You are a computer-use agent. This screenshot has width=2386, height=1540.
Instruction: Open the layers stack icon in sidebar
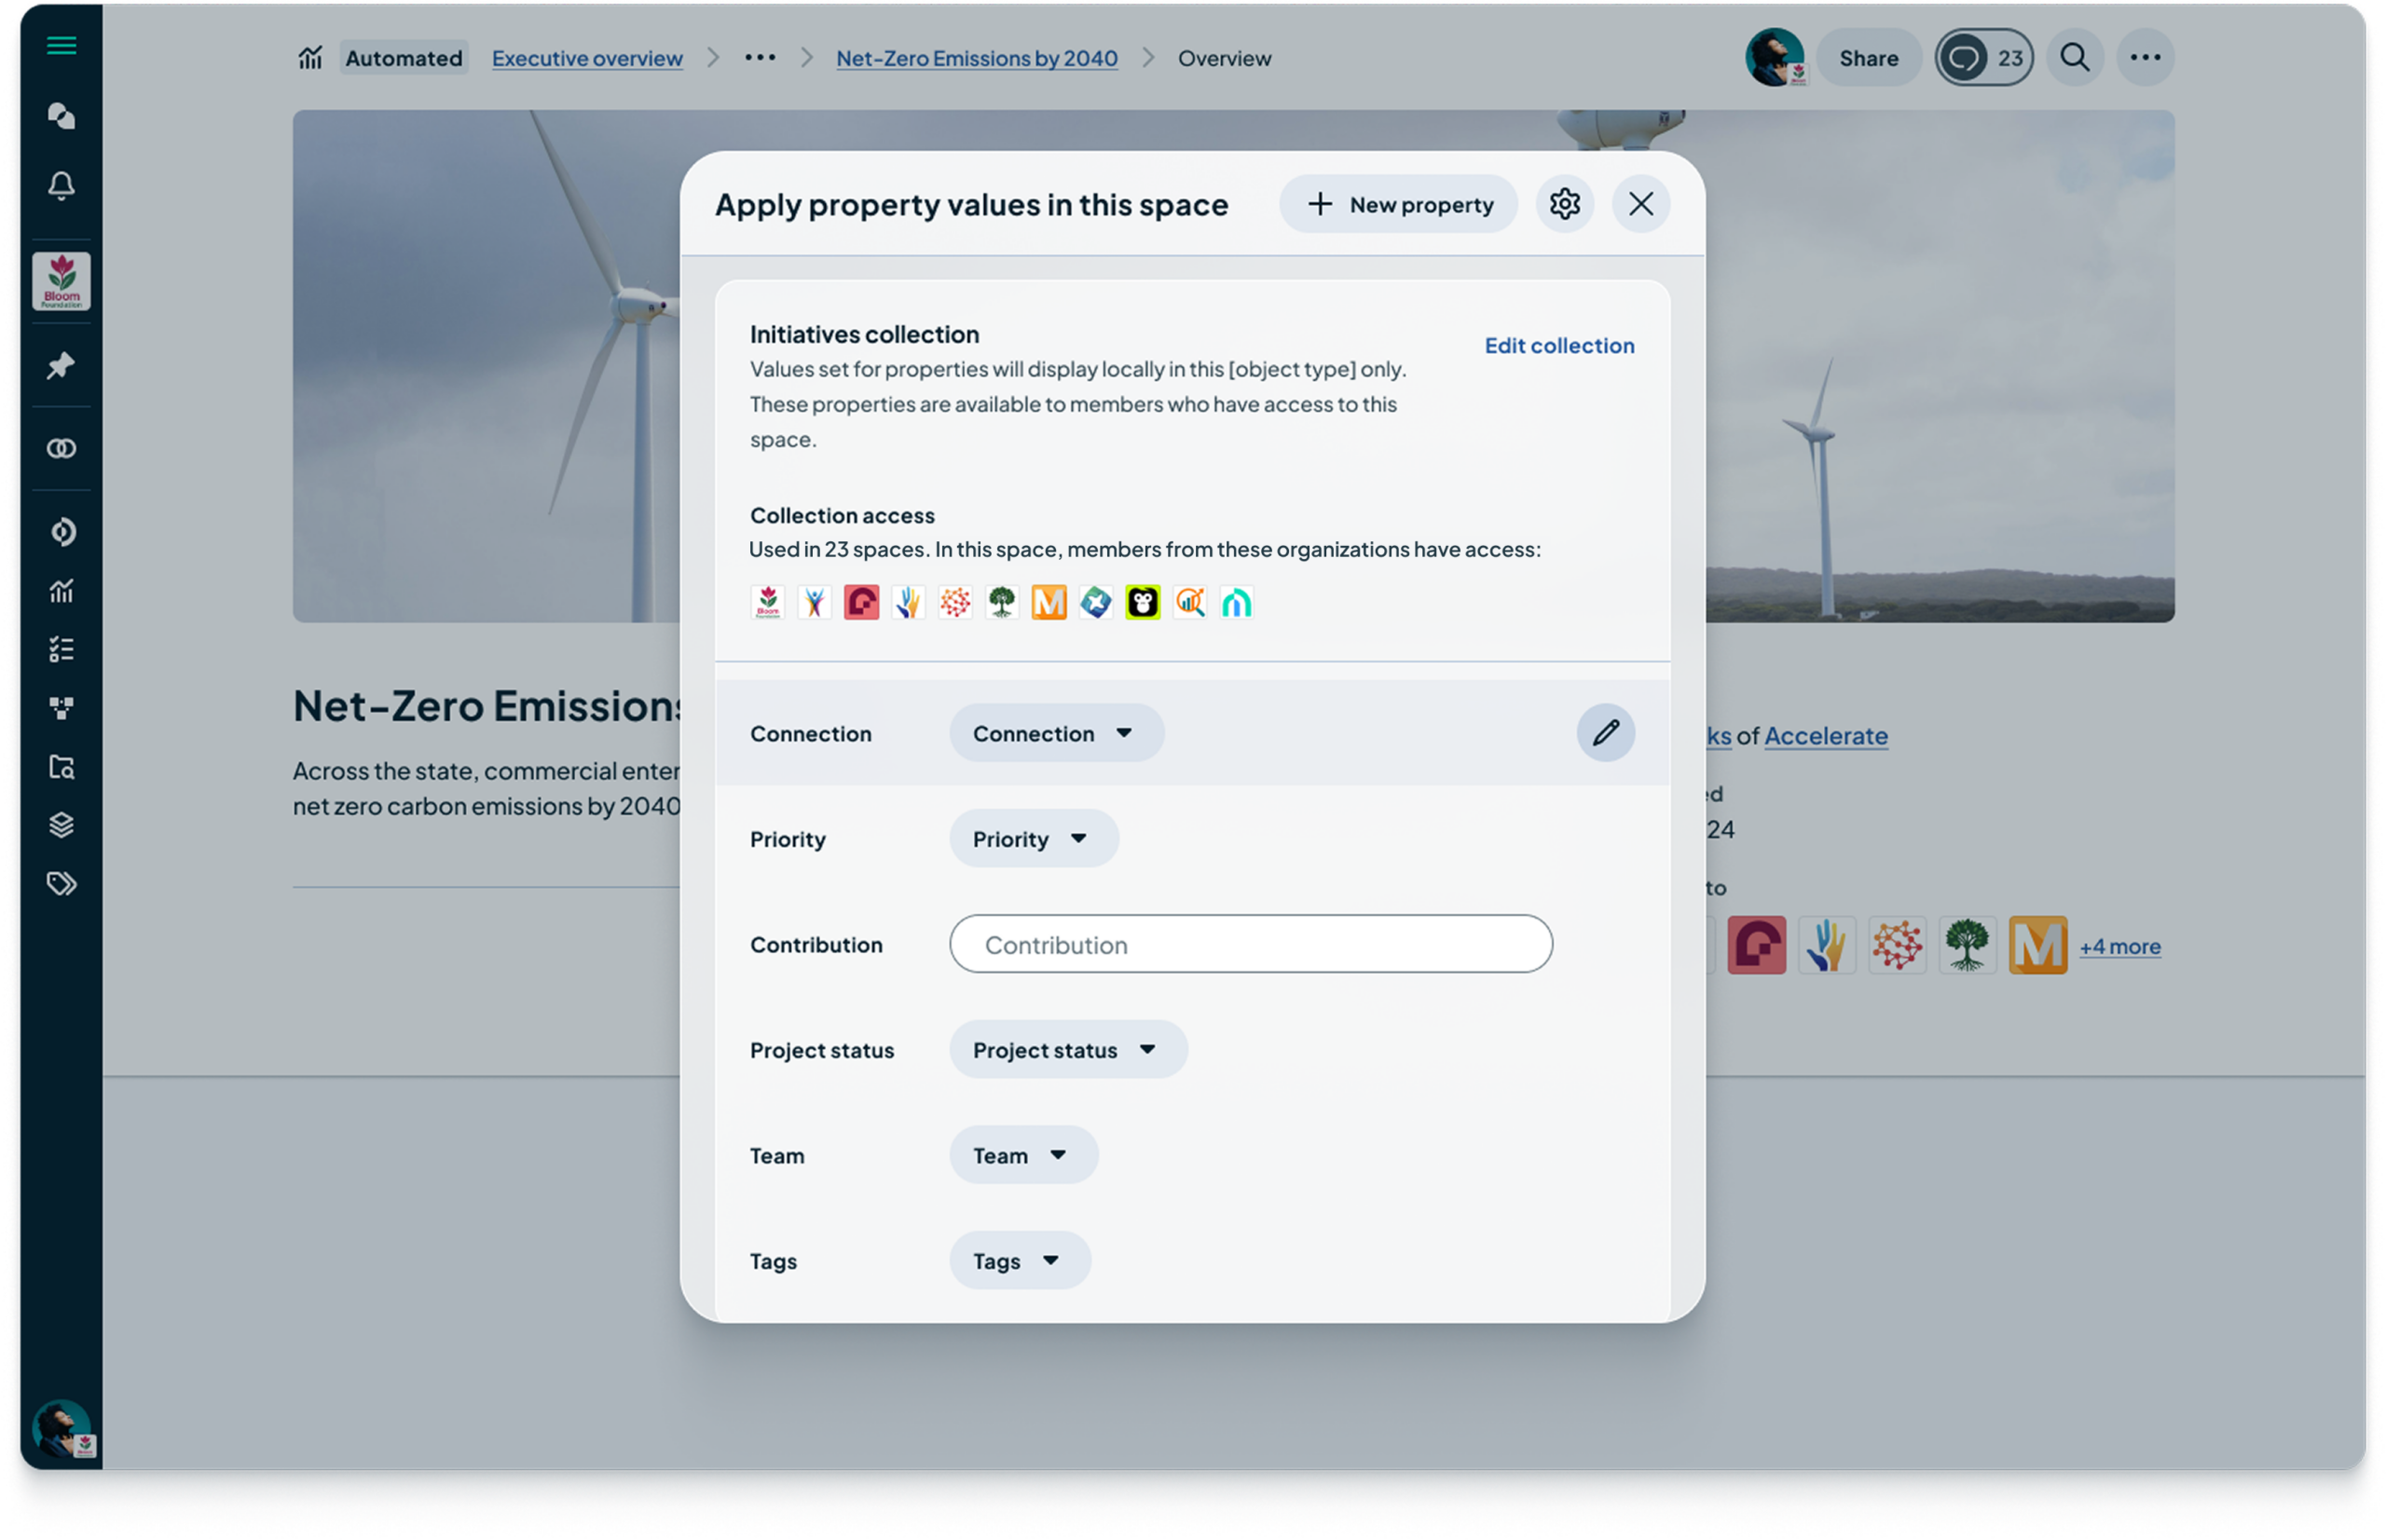(61, 825)
